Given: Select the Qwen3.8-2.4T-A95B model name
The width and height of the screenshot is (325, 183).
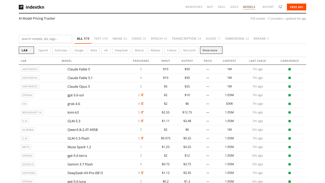Looking at the screenshot, I should pos(83,130).
